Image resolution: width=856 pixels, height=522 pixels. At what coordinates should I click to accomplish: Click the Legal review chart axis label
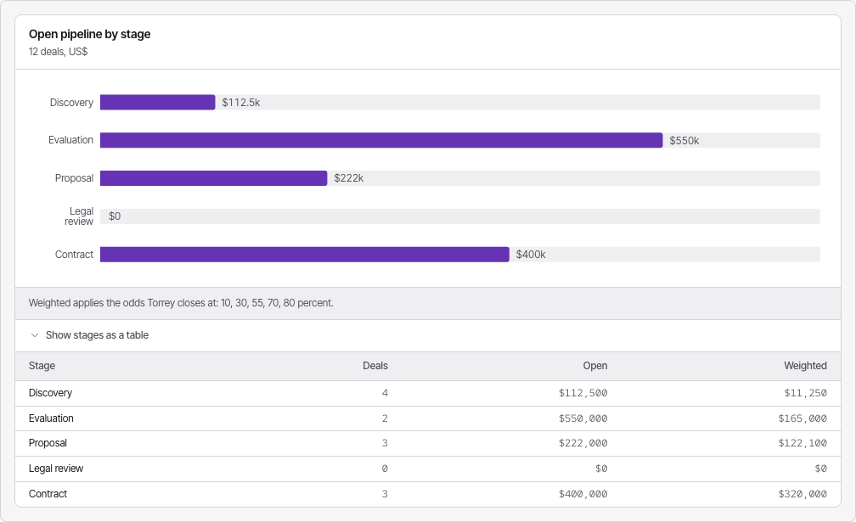79,216
